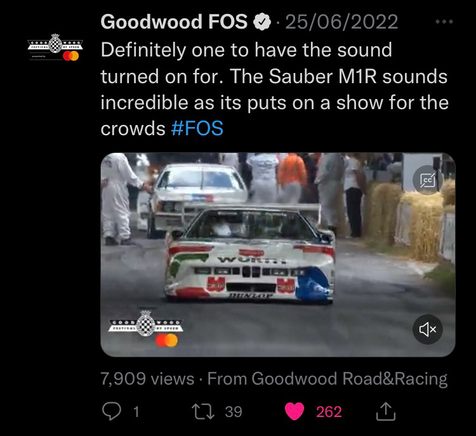Unmute the video with the speaker icon
This screenshot has width=476, height=436.
coord(427,329)
